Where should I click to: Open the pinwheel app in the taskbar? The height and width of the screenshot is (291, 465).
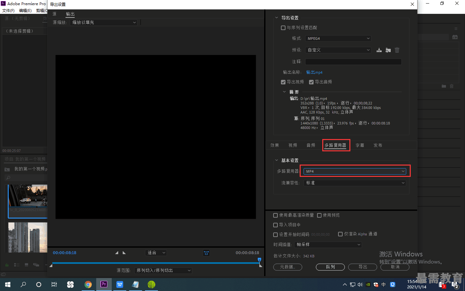pos(70,285)
